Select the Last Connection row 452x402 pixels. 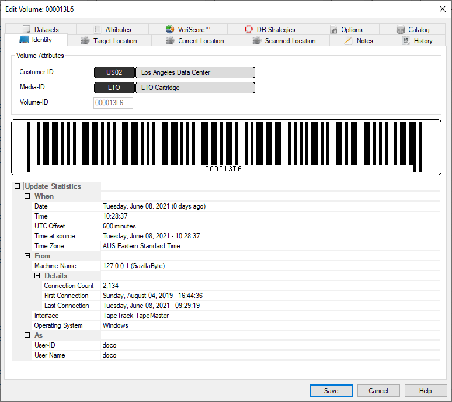(241, 306)
